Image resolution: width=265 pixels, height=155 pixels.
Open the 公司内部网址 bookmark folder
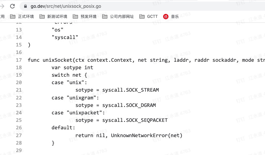pos(118,17)
